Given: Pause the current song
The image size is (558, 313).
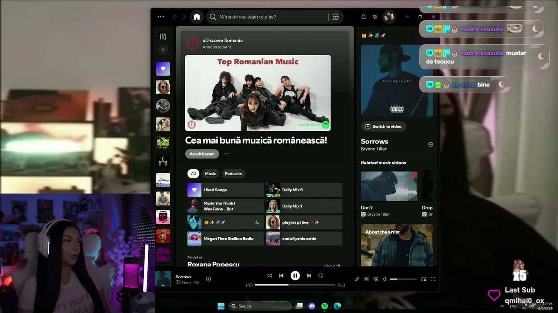Looking at the screenshot, I should click(295, 276).
